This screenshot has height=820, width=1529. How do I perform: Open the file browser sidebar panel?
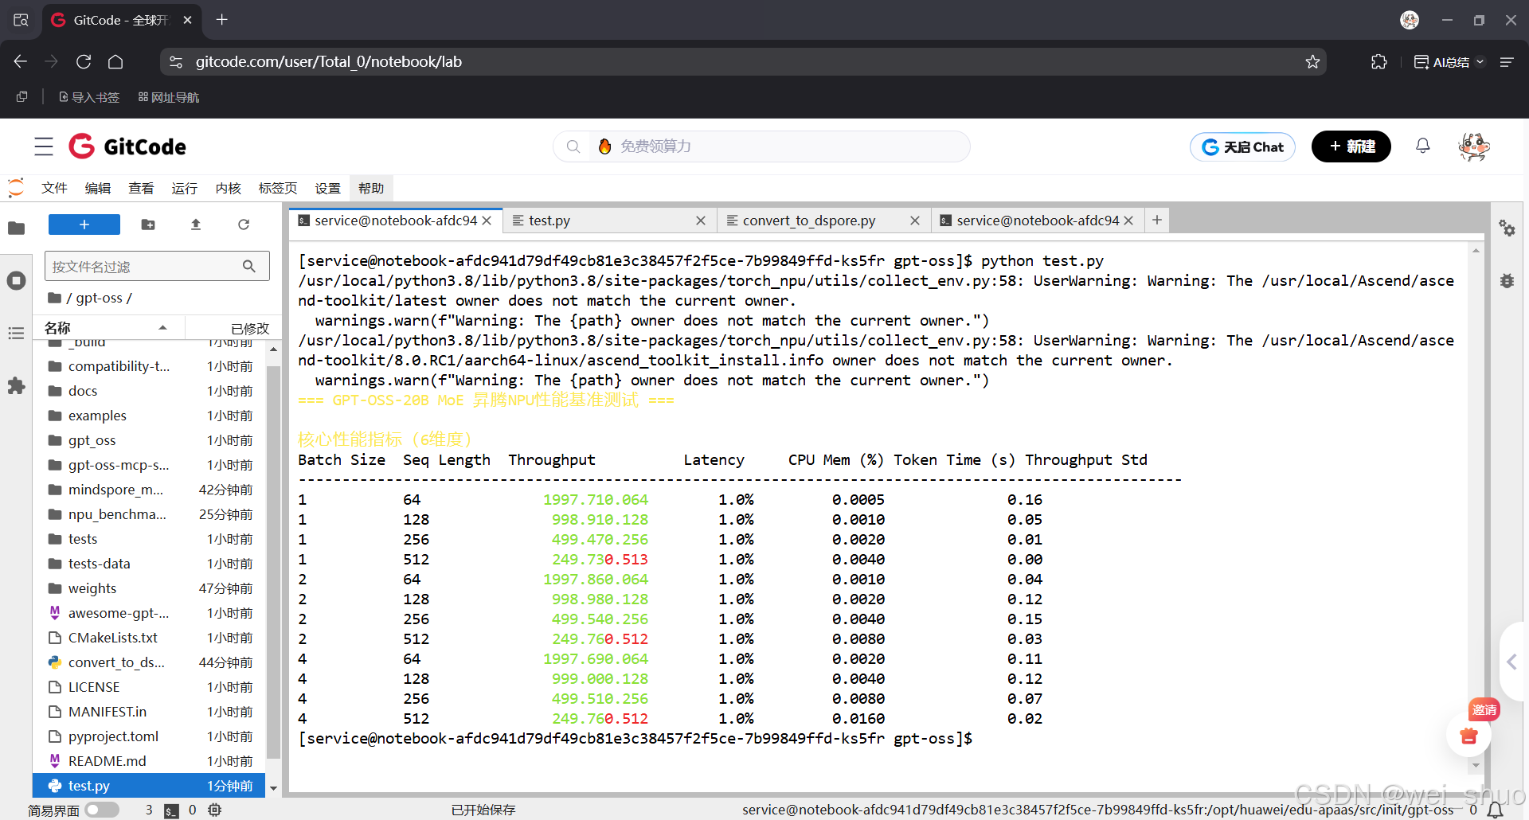tap(16, 228)
